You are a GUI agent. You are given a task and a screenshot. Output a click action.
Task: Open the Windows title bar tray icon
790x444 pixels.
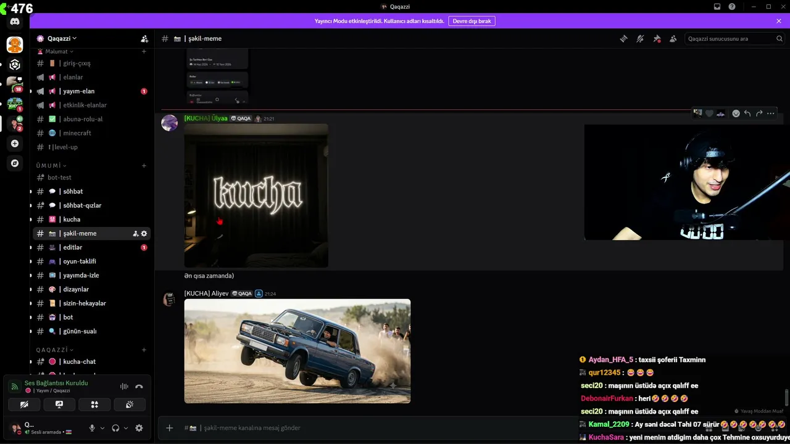(717, 7)
